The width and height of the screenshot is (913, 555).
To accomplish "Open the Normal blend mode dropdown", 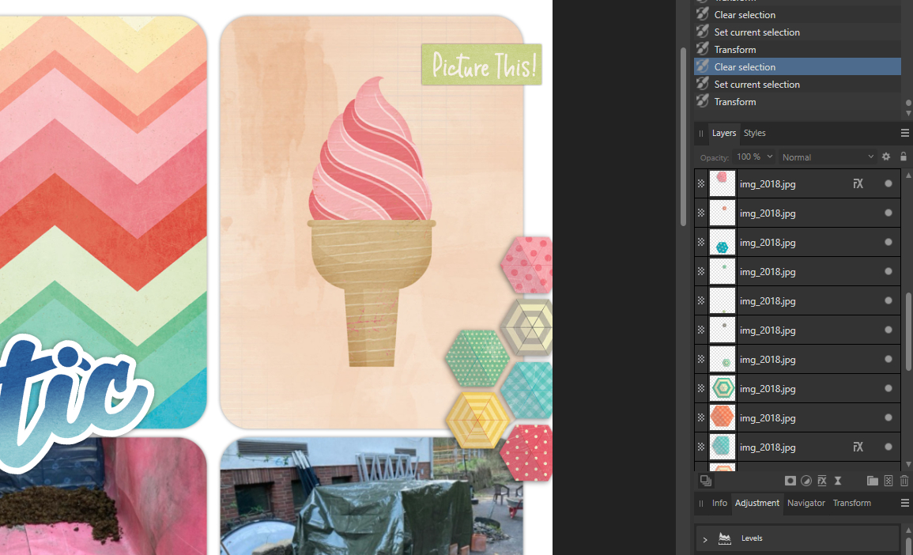I will coord(828,157).
